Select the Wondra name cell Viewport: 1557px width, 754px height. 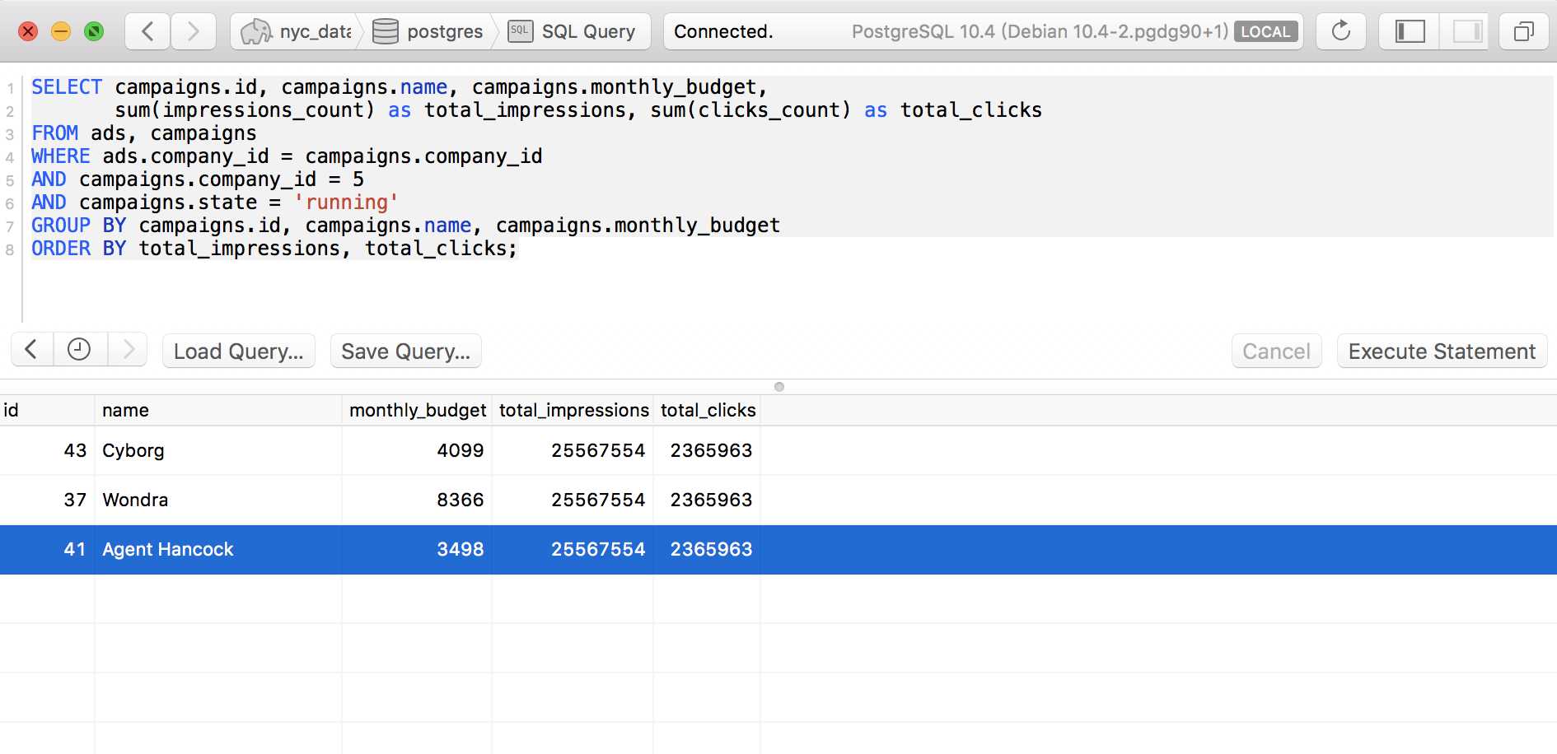tap(218, 500)
